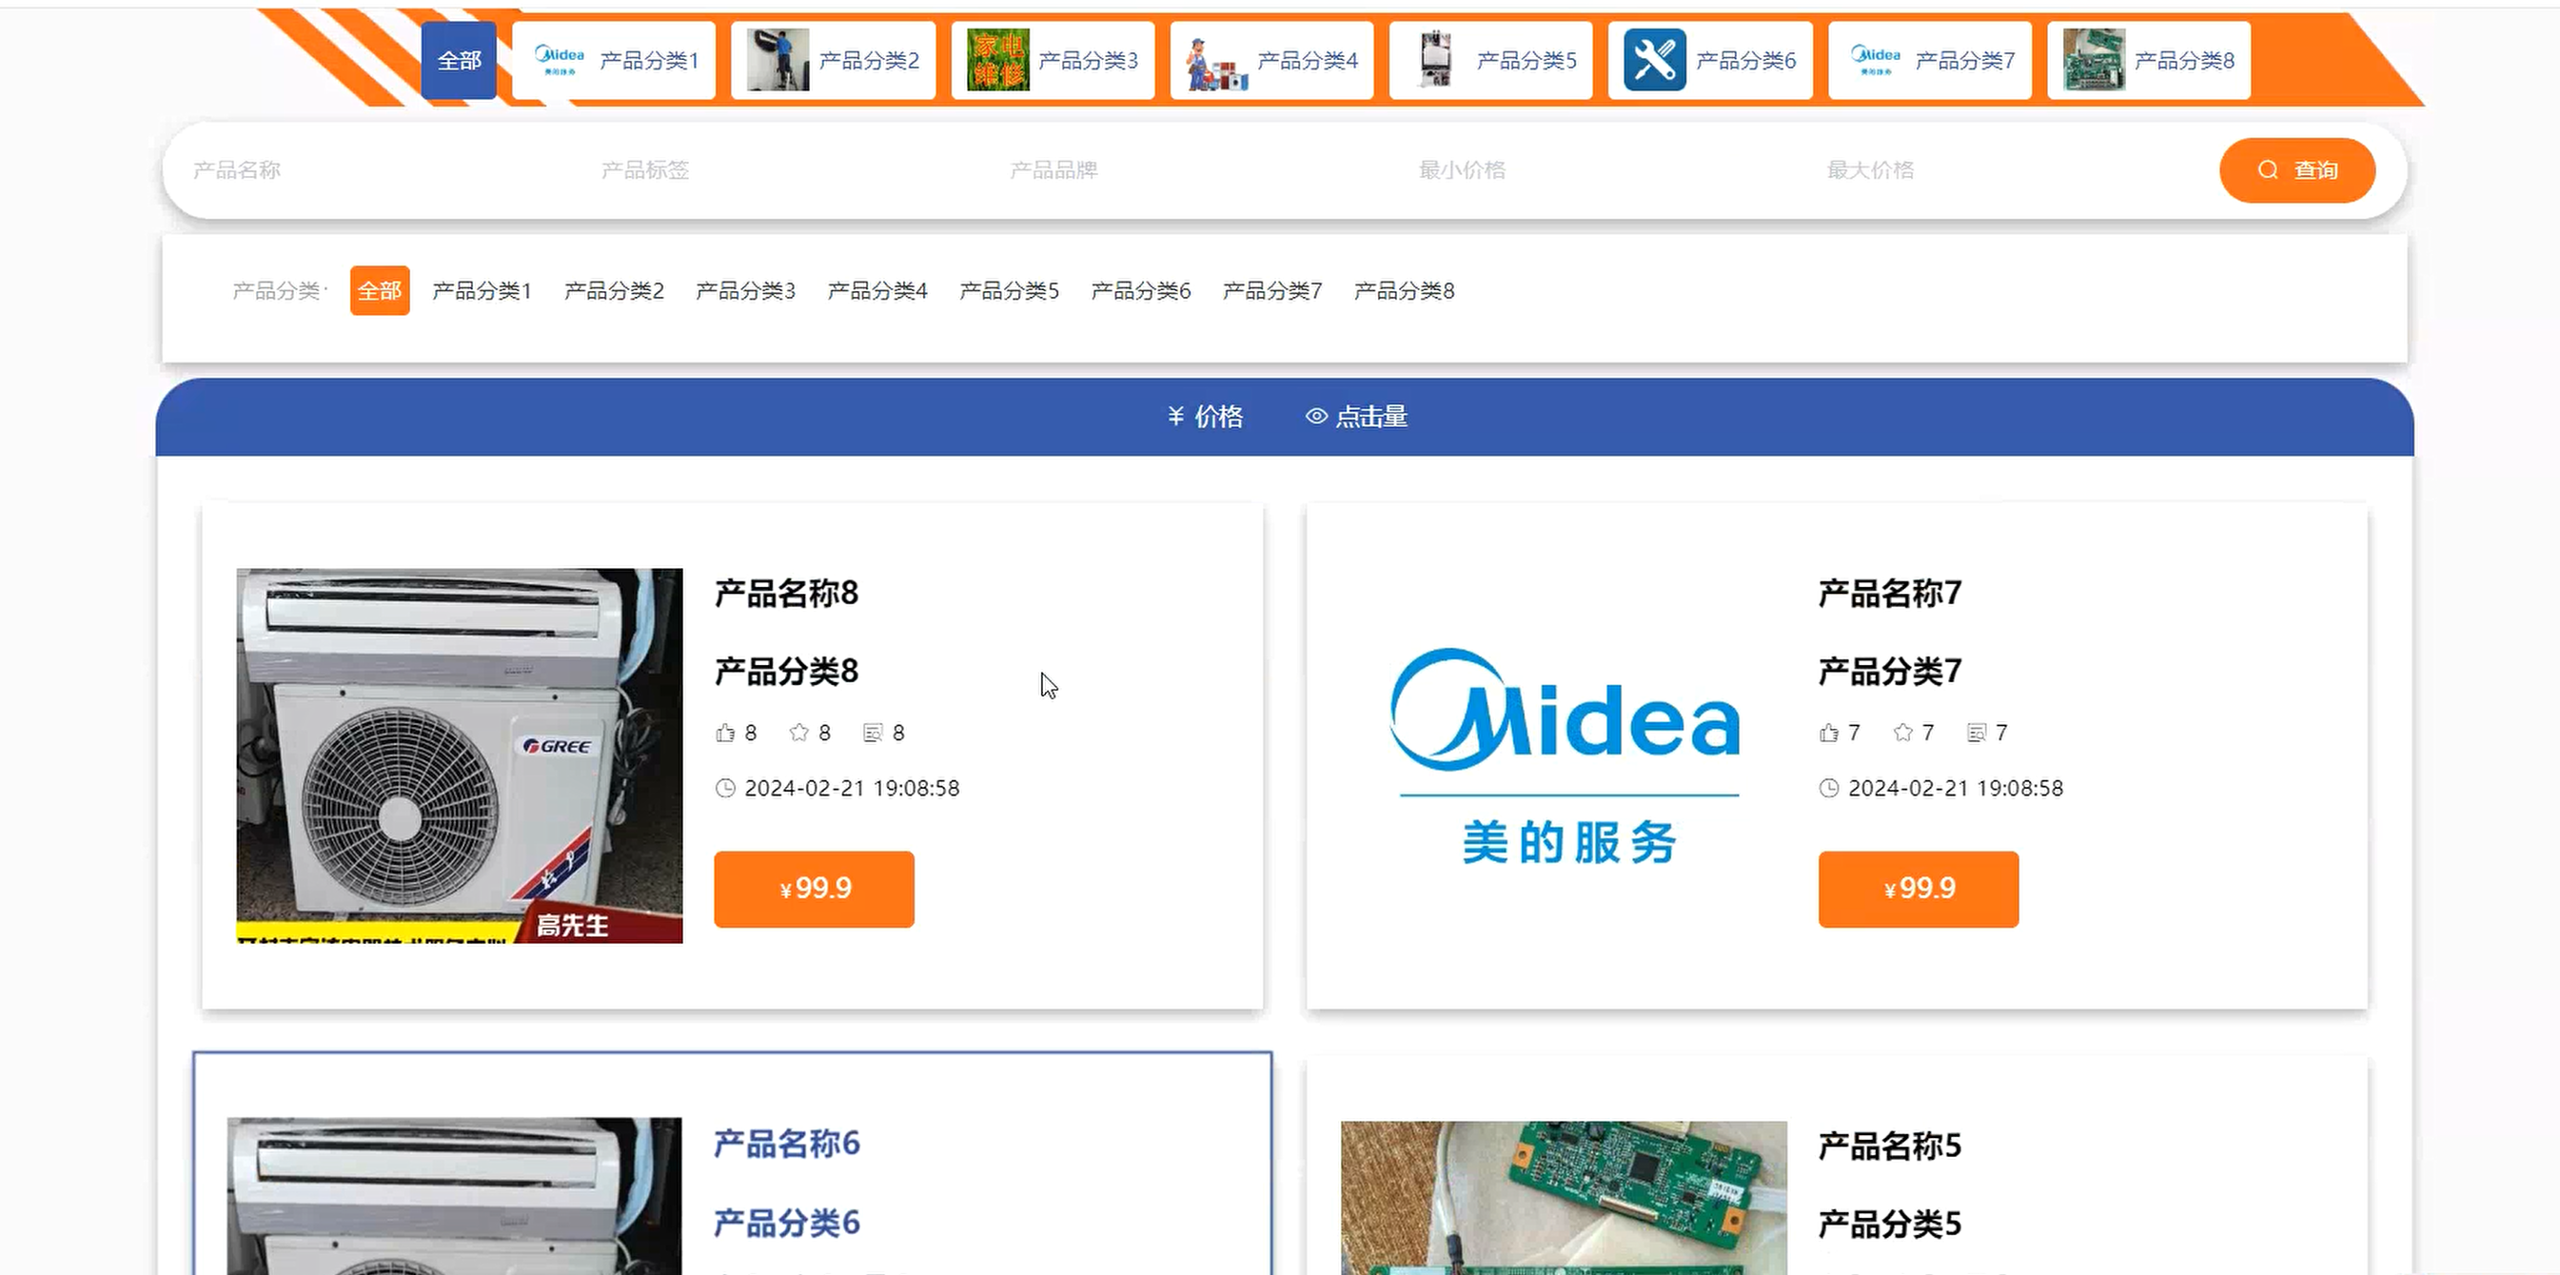Click star favorite icon on 产品名称8 card
The height and width of the screenshot is (1275, 2560).
pos(798,733)
